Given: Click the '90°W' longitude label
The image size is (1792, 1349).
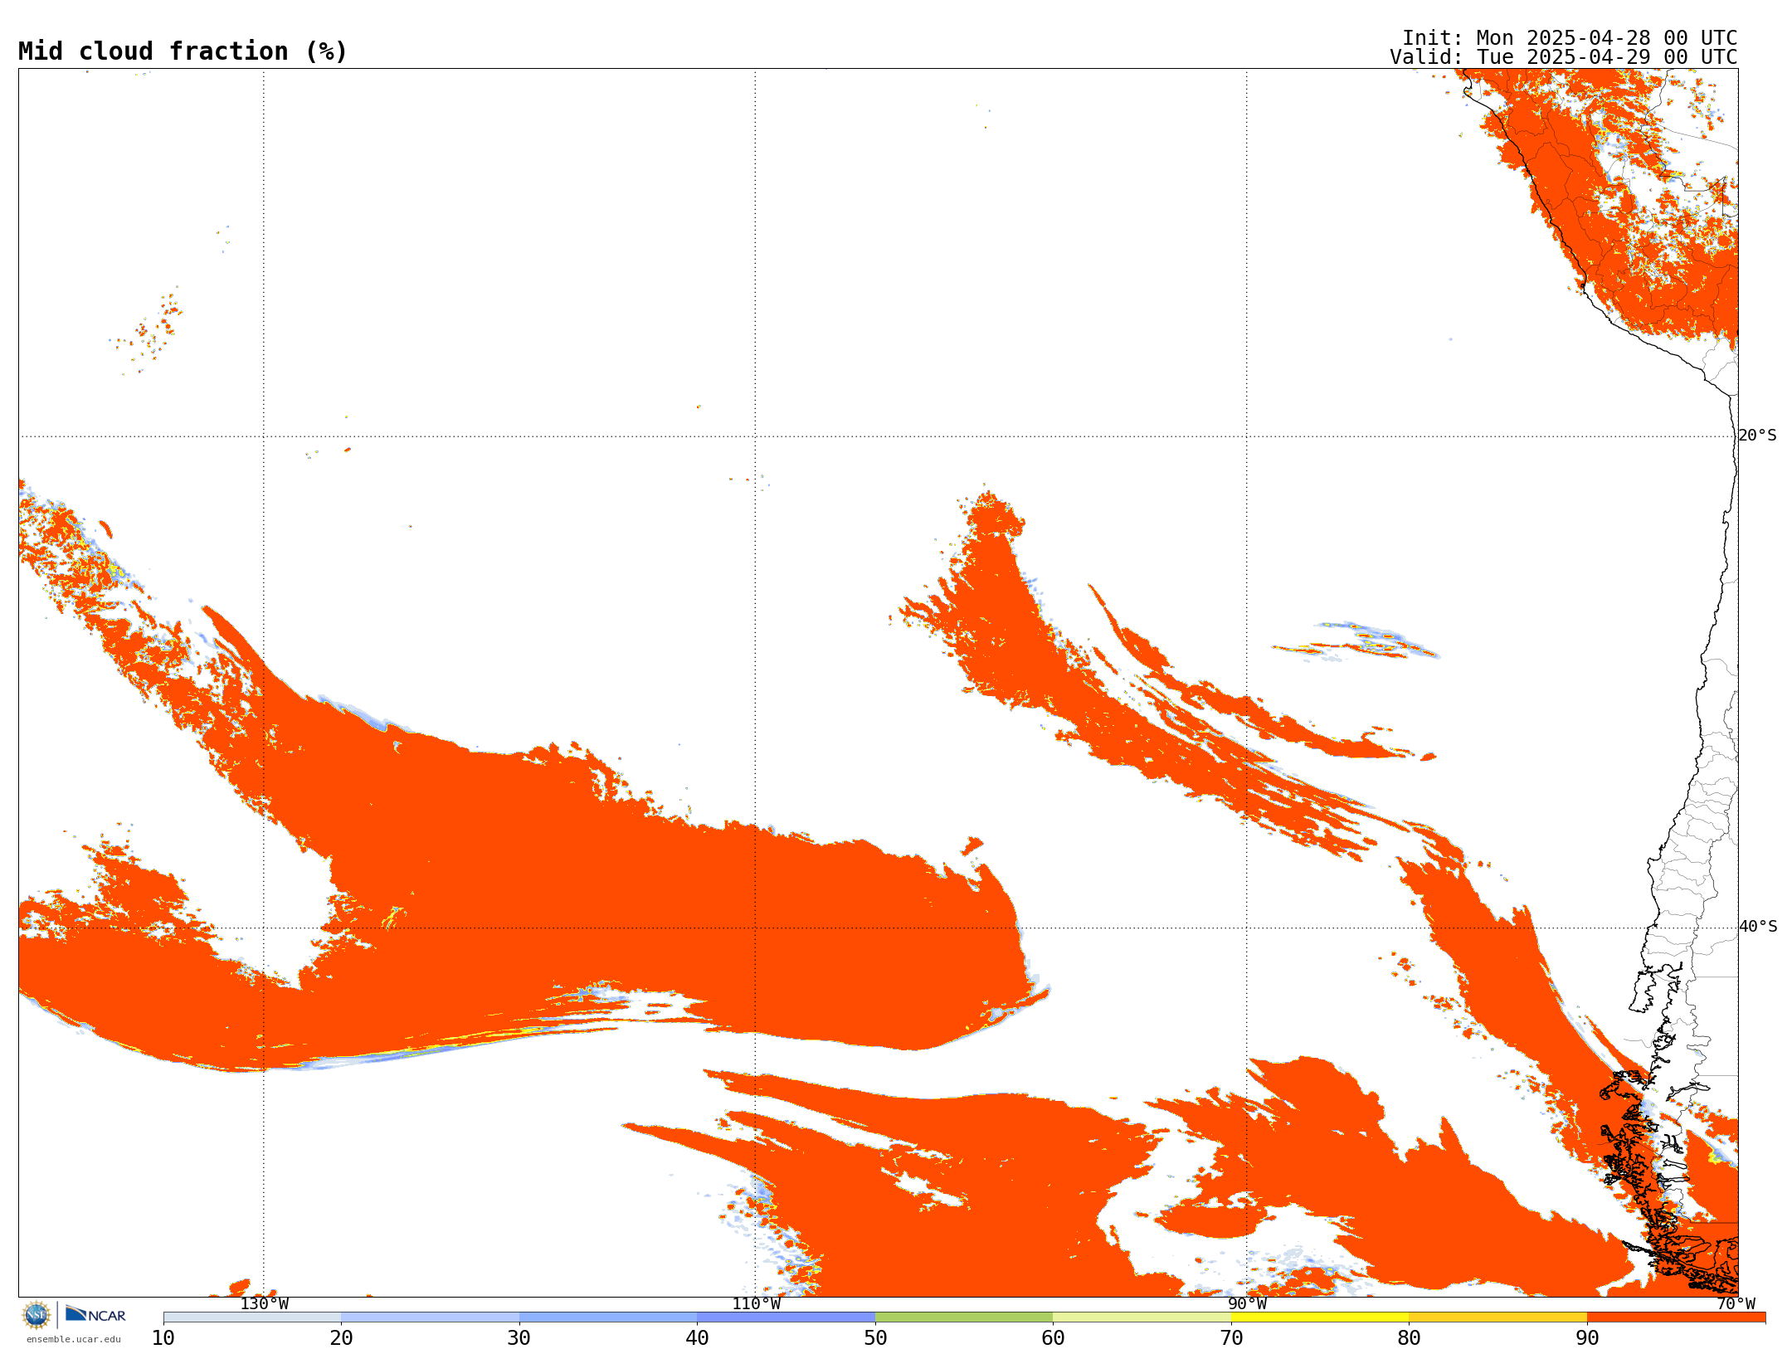Looking at the screenshot, I should coord(1247,1304).
